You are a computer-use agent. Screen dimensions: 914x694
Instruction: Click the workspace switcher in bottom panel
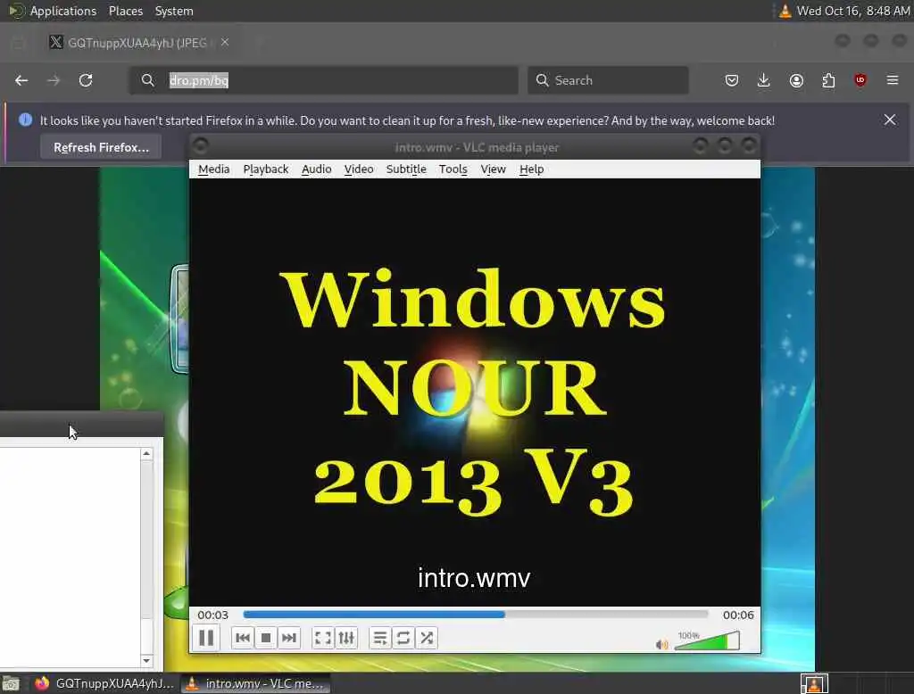pos(814,683)
